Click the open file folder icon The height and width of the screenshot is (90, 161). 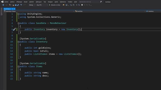(x=13, y=5)
